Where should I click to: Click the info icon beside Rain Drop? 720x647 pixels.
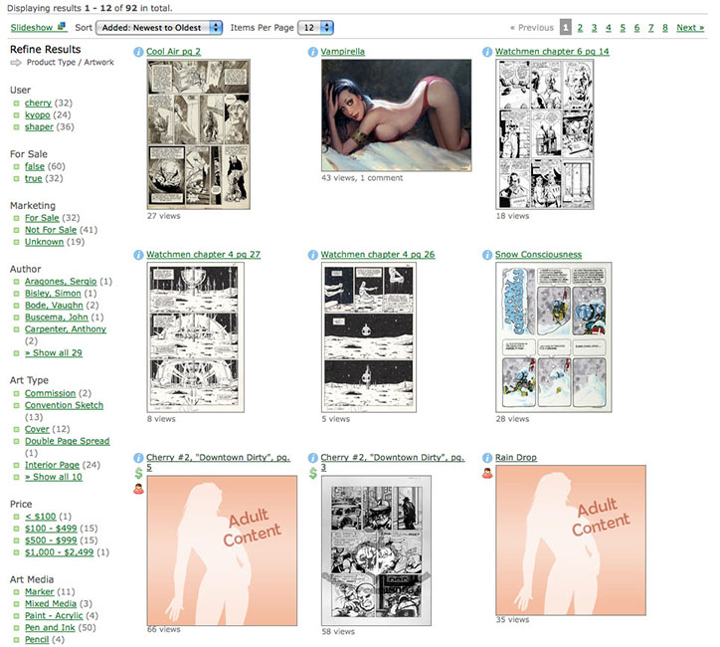(487, 458)
